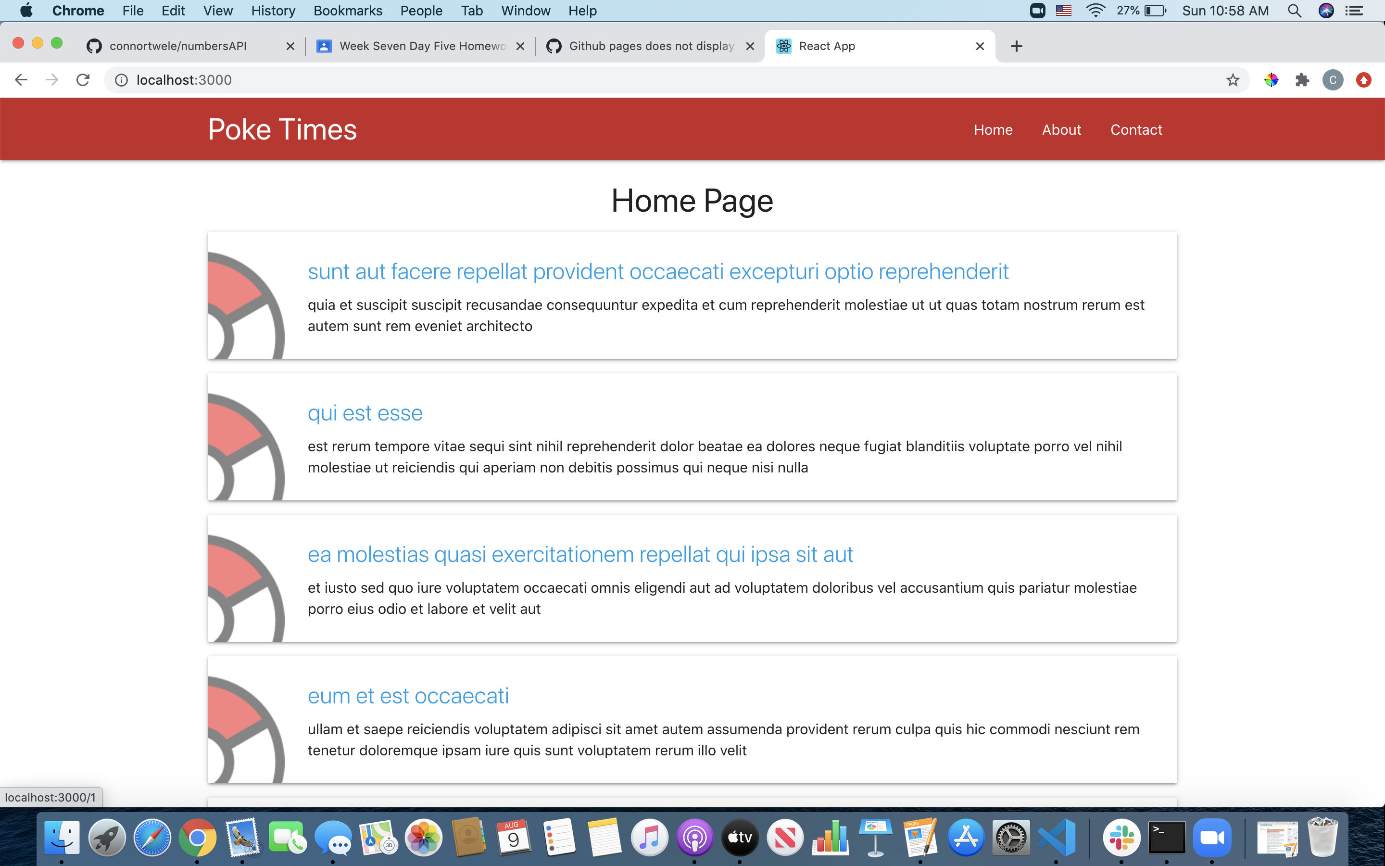
Task: Open the 'qui est esse' post
Action: [365, 413]
